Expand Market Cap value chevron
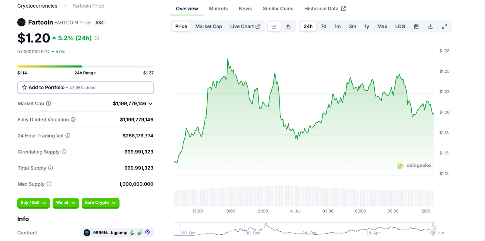 [x=150, y=104]
